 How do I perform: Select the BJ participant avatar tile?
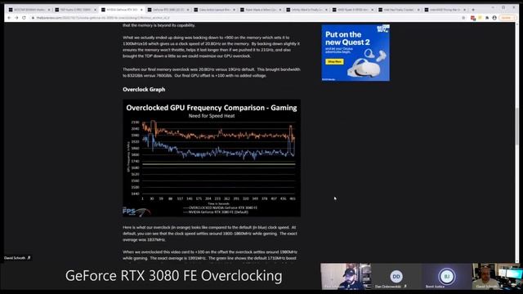pyautogui.click(x=447, y=276)
